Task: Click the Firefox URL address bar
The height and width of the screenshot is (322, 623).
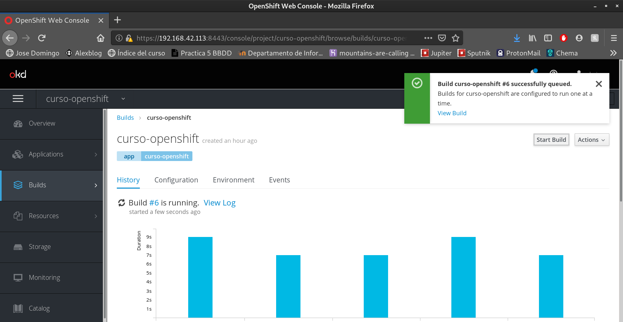Action: point(271,38)
